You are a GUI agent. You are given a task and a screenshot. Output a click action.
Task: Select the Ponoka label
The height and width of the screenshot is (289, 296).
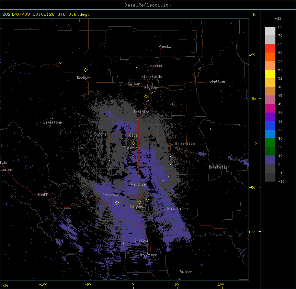165,47
